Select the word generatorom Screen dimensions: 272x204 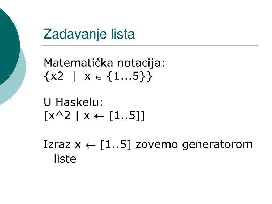(x=217, y=145)
